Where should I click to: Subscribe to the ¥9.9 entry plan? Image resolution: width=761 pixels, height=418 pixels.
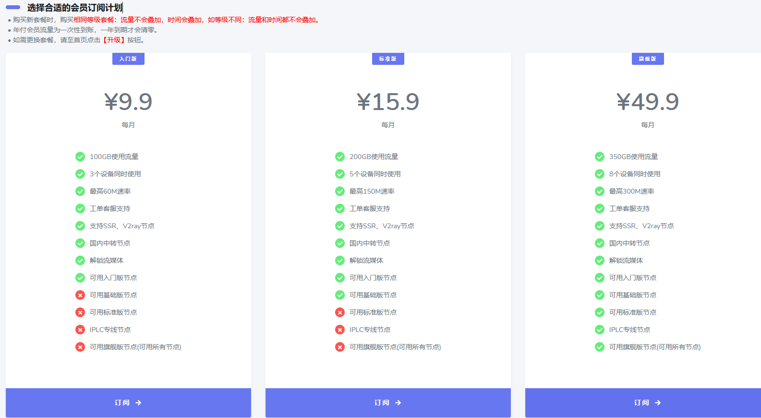coord(128,403)
